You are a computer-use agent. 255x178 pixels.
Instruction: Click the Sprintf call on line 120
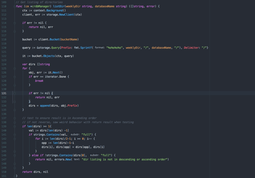click(86, 48)
